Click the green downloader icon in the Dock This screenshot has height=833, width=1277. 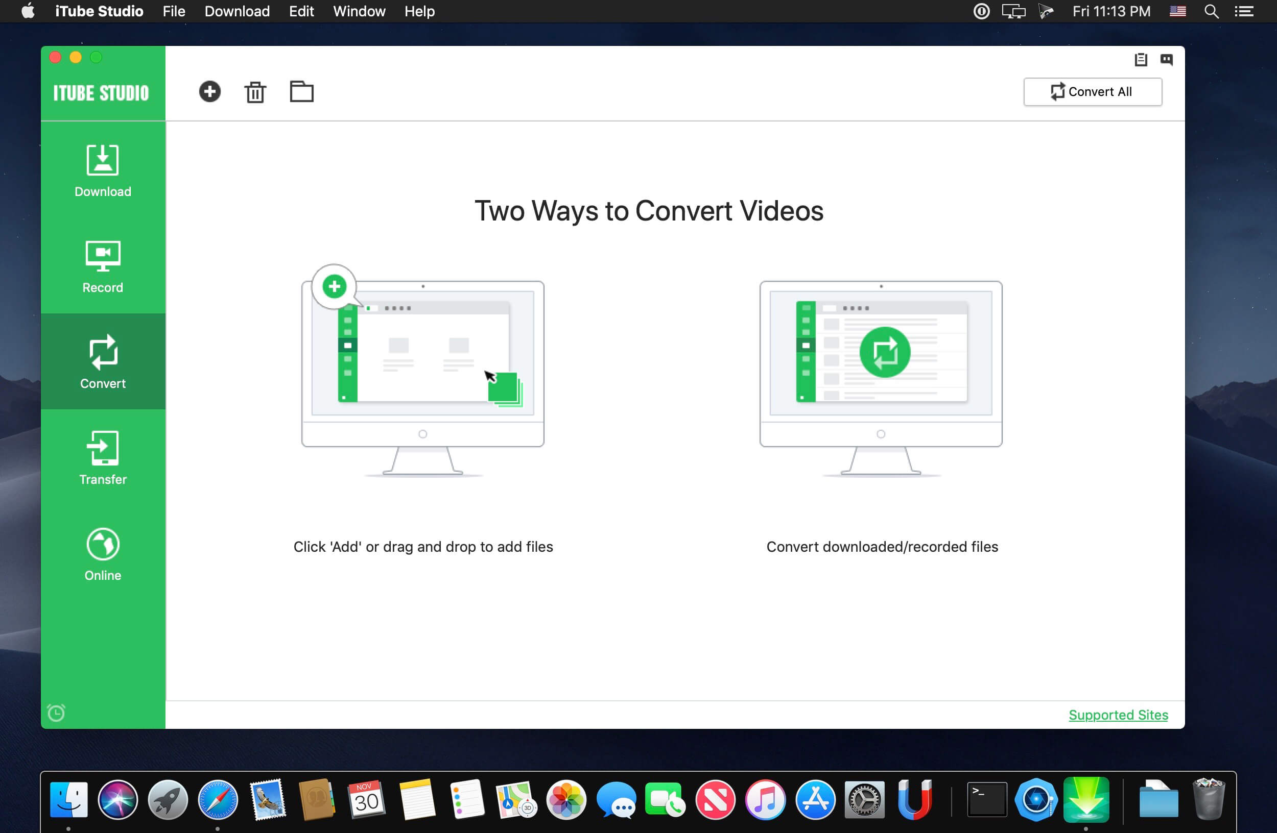pos(1086,800)
